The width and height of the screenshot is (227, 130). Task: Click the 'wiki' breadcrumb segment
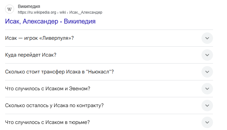(x=63, y=12)
